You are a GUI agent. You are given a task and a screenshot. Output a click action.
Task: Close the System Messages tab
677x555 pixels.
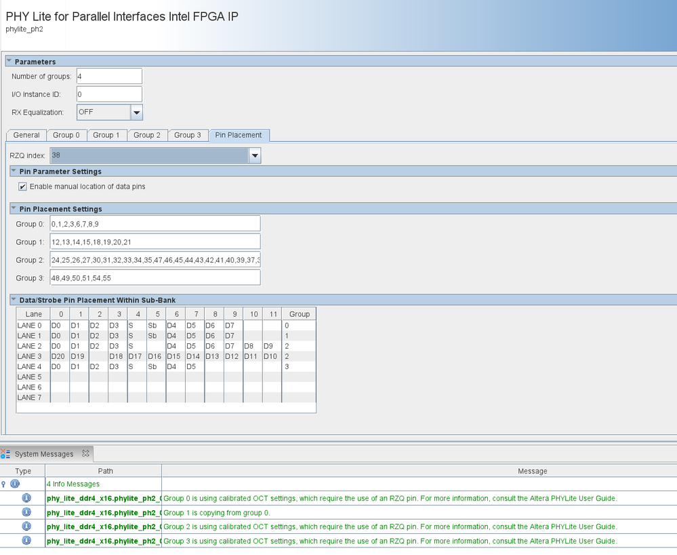point(85,453)
